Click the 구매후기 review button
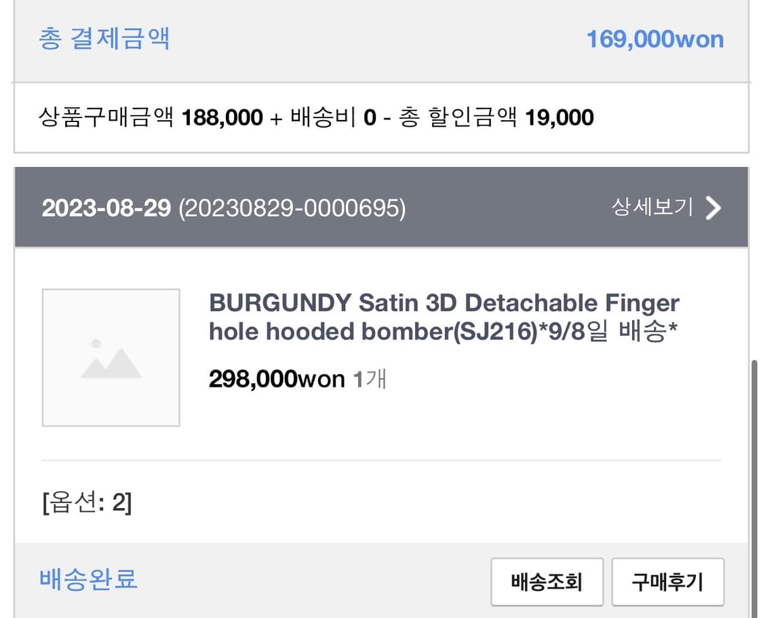Viewport: 763px width, 618px height. (x=667, y=582)
